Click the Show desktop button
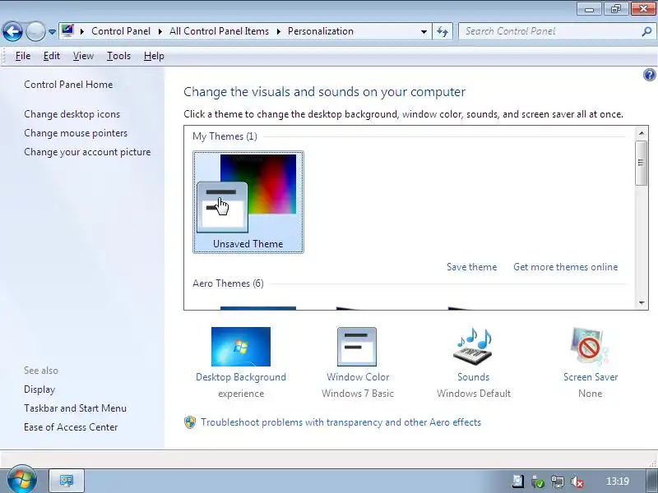Viewport: 658px width, 493px height. pyautogui.click(x=651, y=481)
